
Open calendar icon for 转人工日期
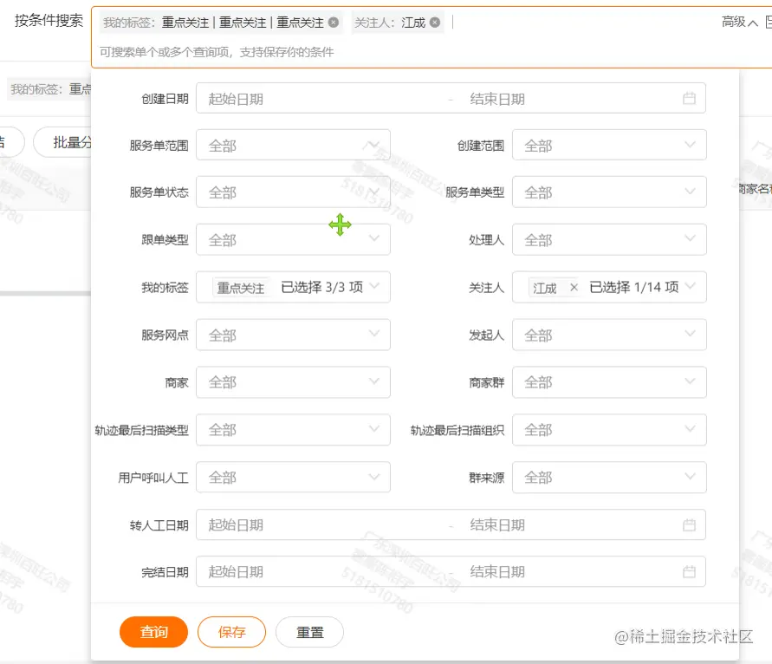689,525
